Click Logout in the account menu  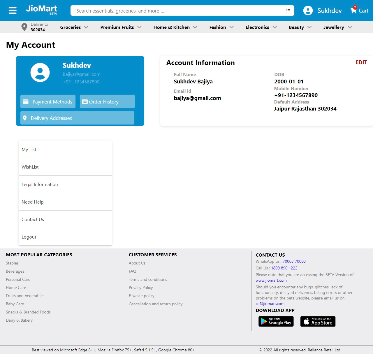[65, 237]
